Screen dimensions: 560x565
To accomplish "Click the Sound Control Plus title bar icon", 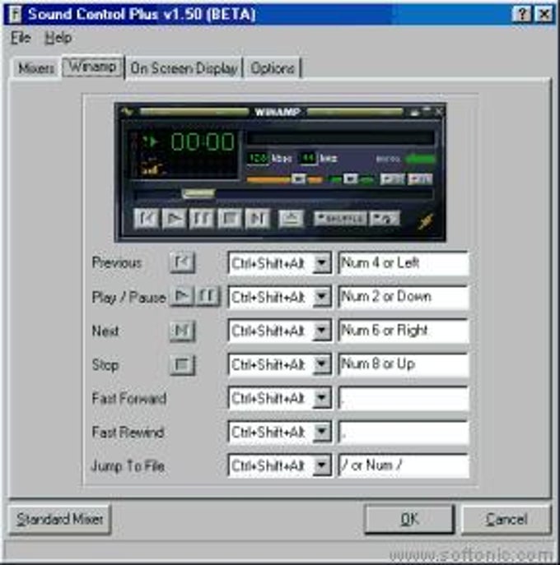I will click(16, 14).
